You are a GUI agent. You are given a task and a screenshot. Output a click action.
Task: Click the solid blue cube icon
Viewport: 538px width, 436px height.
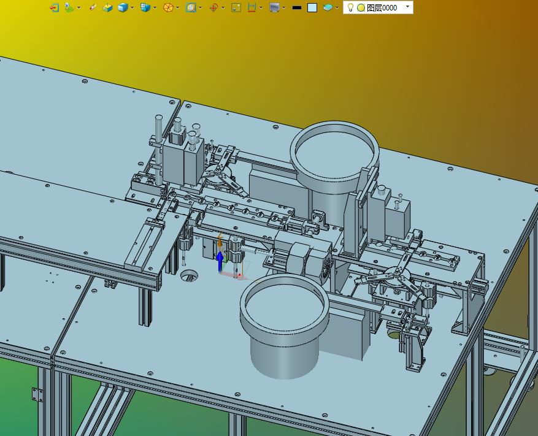tap(123, 7)
